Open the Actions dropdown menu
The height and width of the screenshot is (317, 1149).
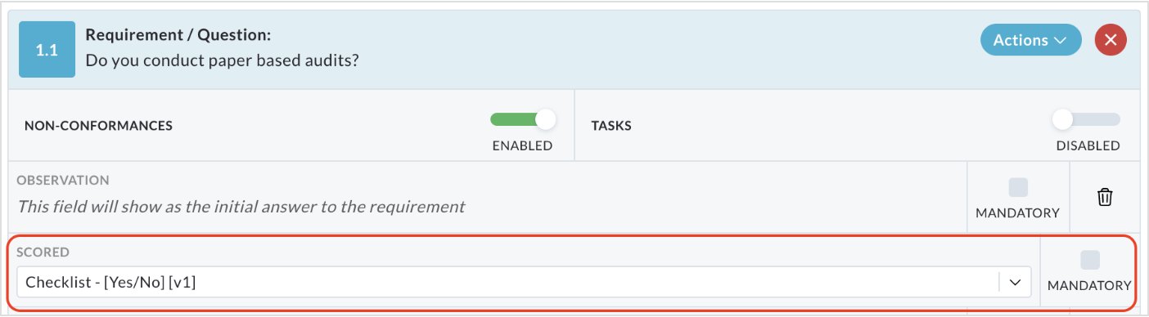1030,40
